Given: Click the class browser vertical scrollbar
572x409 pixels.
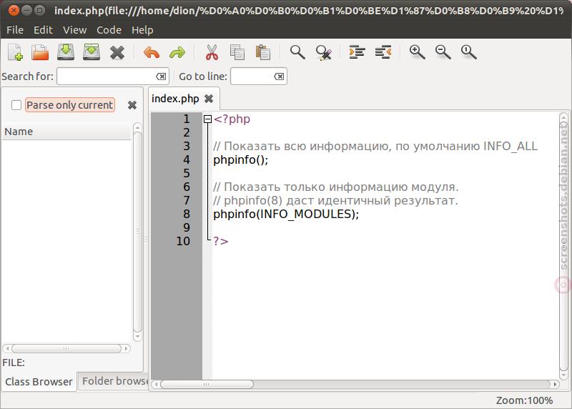Looking at the screenshot, I should coord(137,232).
